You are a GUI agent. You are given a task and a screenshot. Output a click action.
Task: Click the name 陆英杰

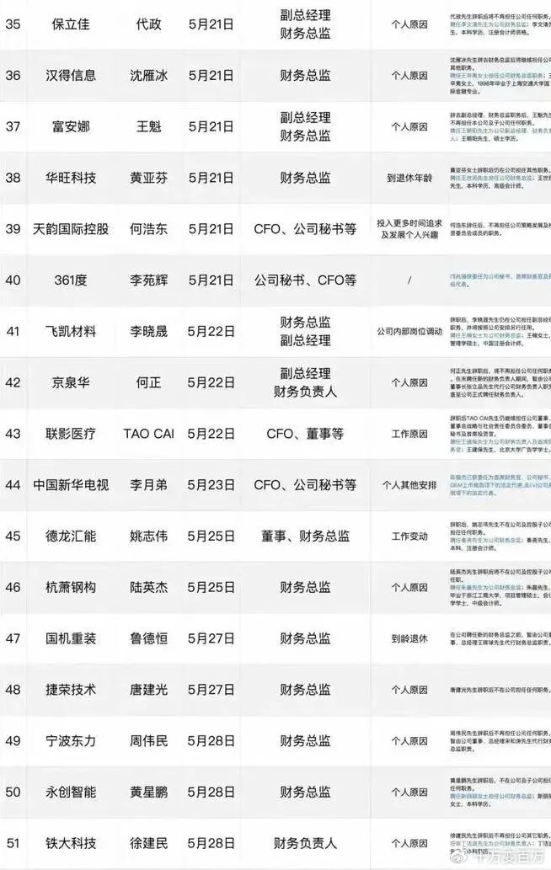pyautogui.click(x=149, y=587)
